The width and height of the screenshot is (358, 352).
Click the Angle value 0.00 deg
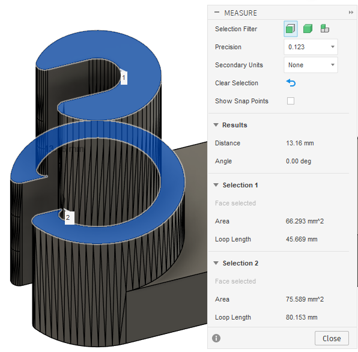click(x=299, y=161)
